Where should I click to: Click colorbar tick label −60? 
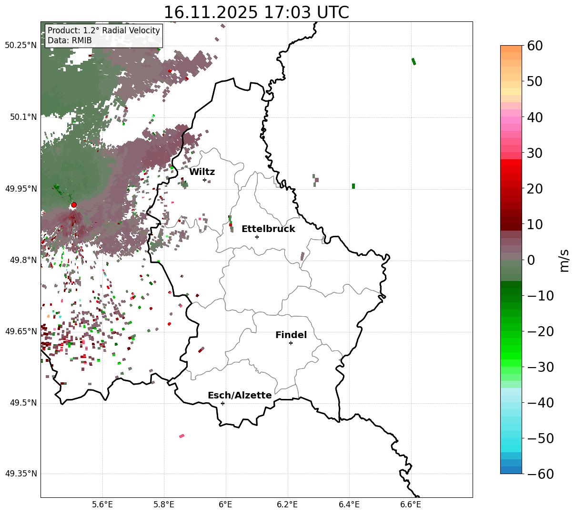[x=540, y=474]
